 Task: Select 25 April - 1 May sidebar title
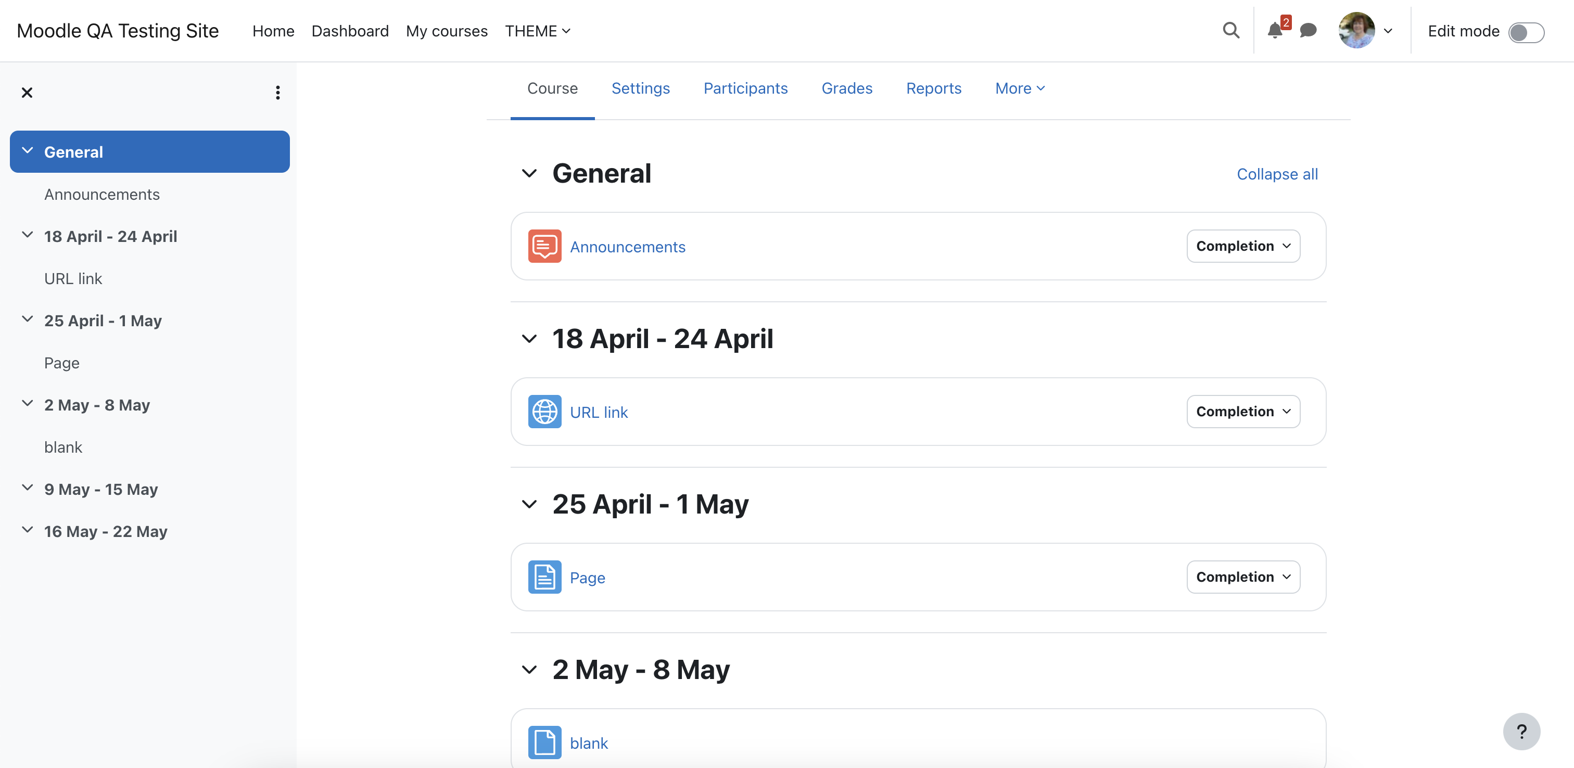103,321
